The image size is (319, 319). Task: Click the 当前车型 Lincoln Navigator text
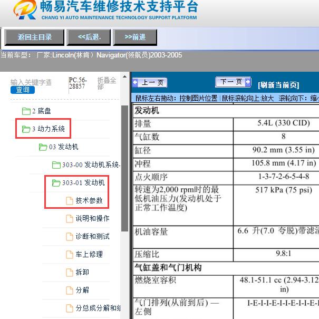91,55
